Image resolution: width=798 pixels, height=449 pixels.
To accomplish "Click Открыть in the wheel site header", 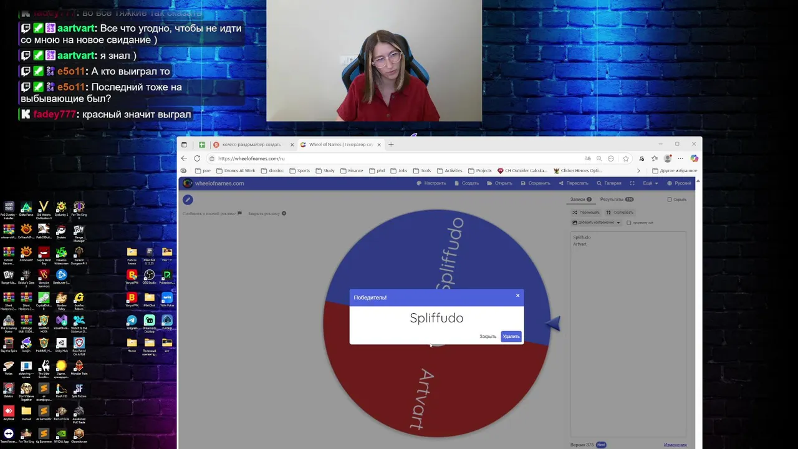I will coord(499,183).
